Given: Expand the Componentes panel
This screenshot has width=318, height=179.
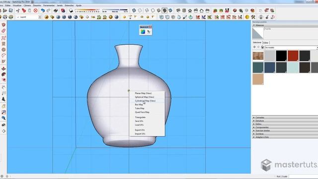Looking at the screenshot, I should click(285, 127).
